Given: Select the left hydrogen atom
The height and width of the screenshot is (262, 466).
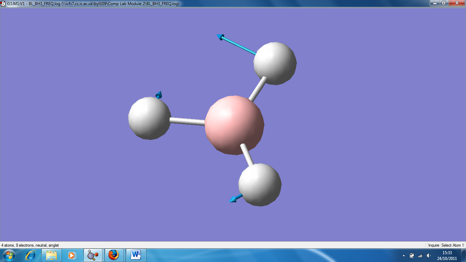Looking at the screenshot, I should click(149, 118).
